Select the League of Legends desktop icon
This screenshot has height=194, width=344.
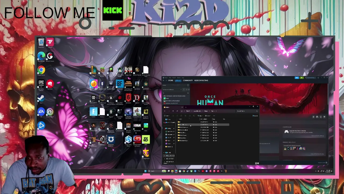[x=93, y=71]
